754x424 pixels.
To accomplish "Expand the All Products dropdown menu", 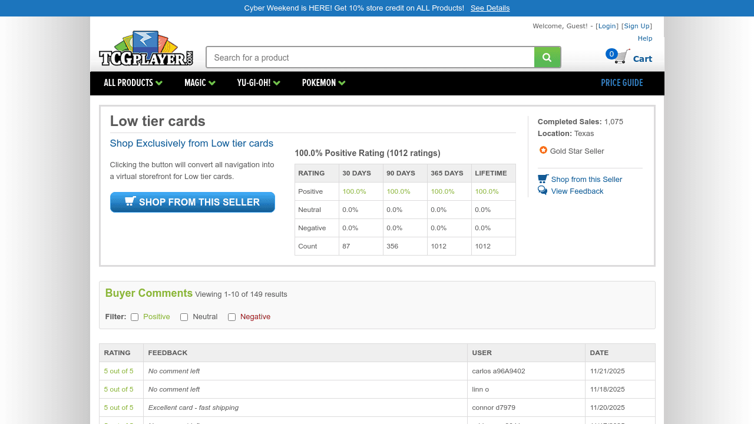I will pyautogui.click(x=133, y=83).
